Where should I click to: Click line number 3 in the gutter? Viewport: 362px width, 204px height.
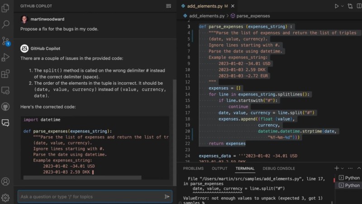pyautogui.click(x=189, y=27)
